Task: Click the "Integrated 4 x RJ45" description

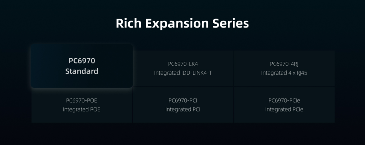Action: pyautogui.click(x=284, y=73)
